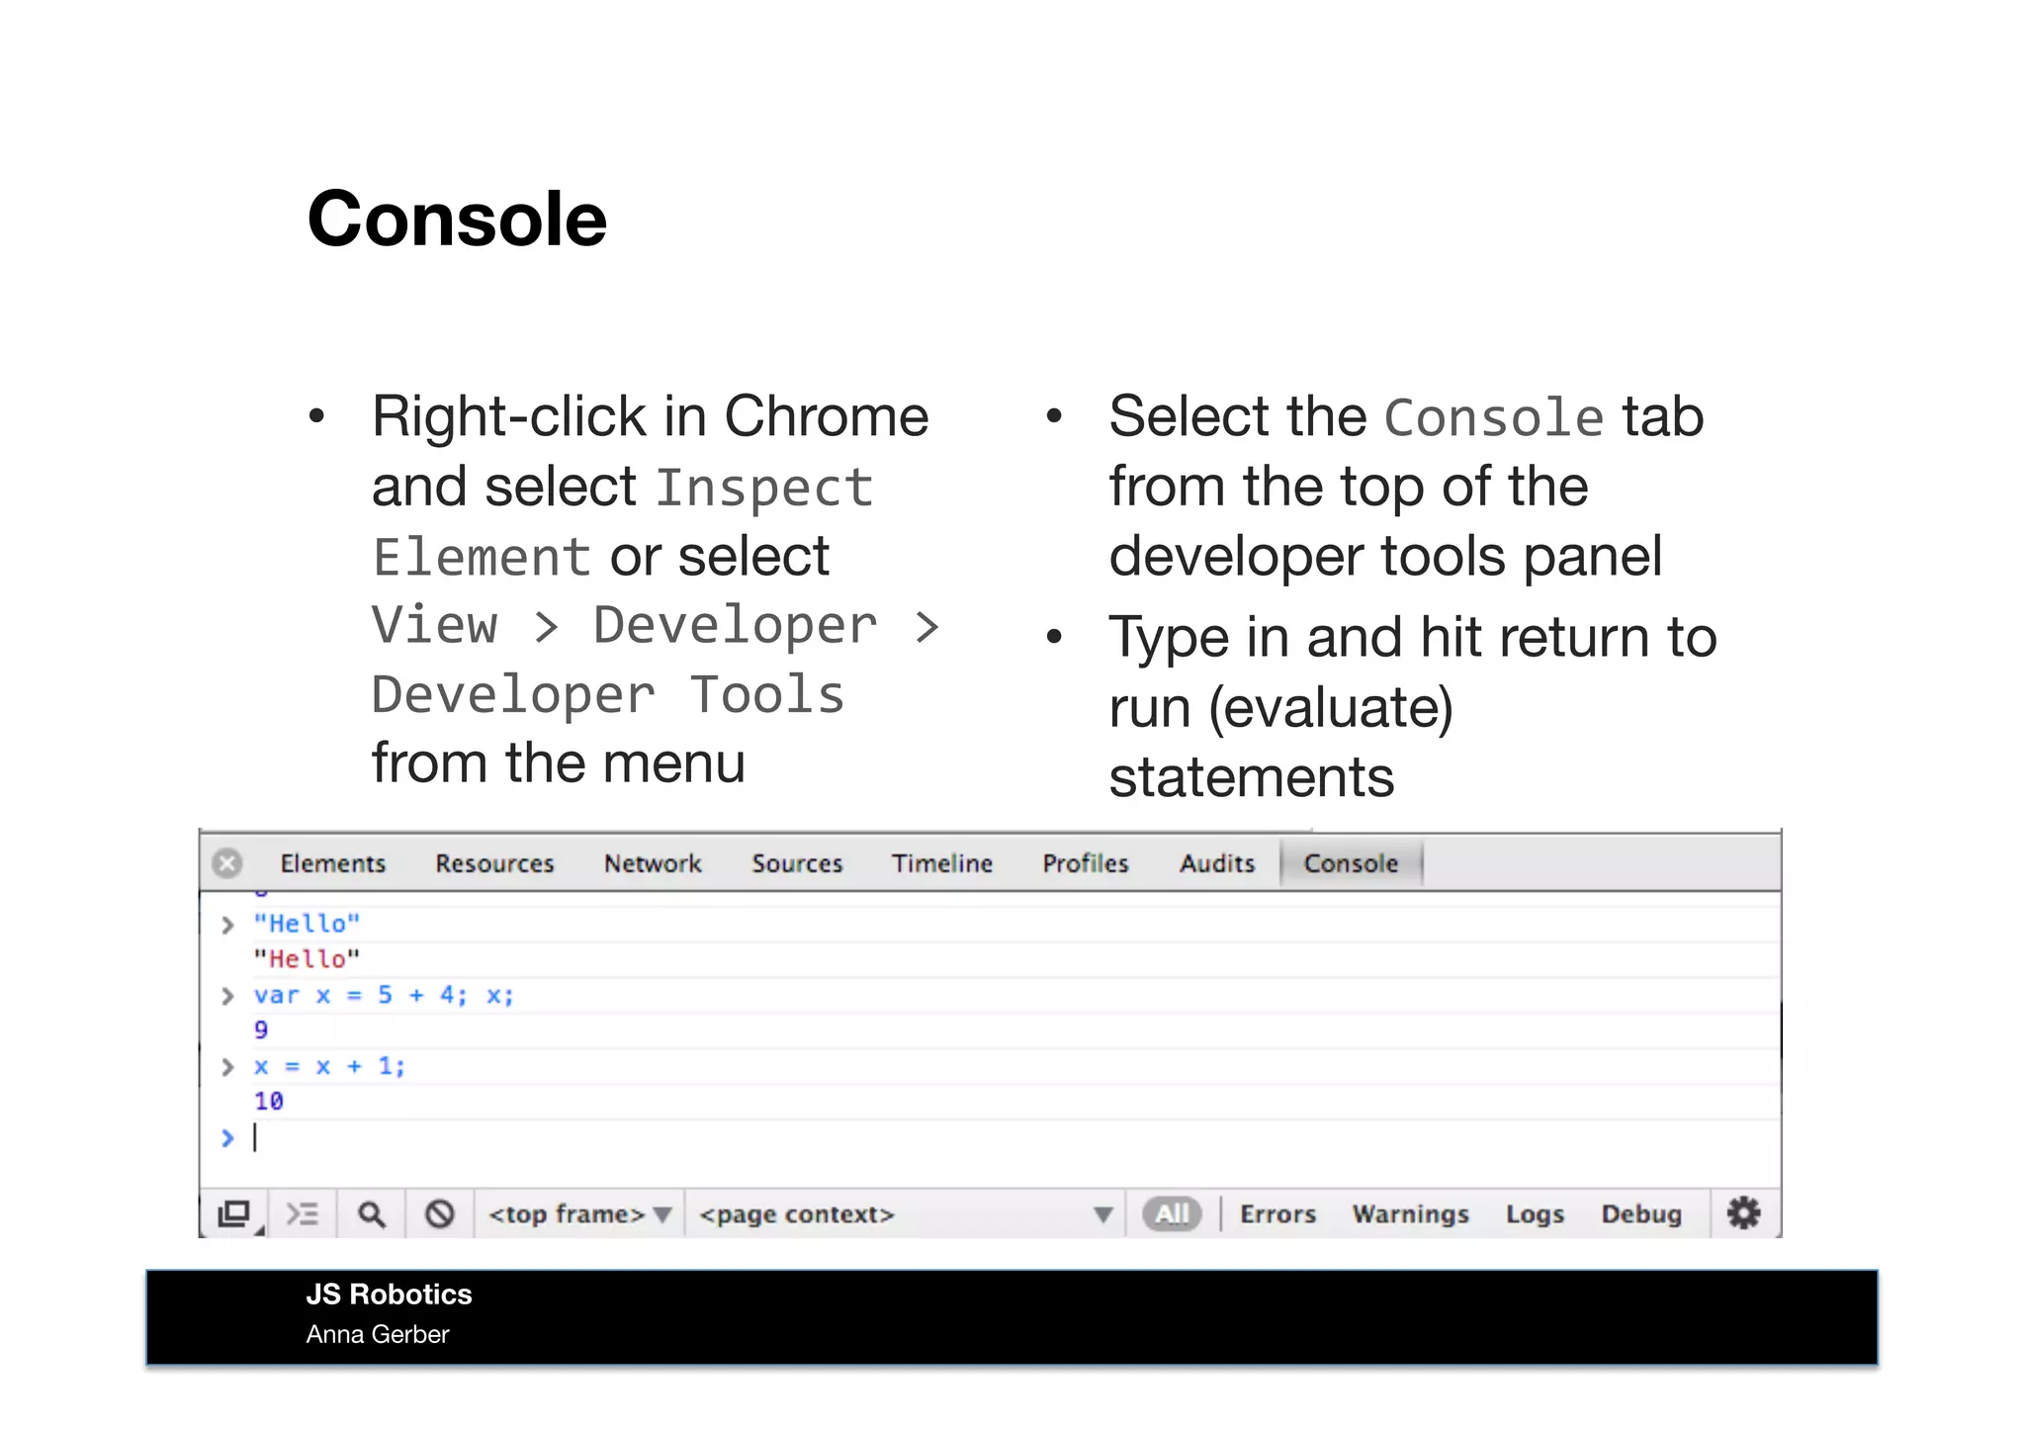Close the developer tools panel
The image size is (2025, 1431).
tap(227, 863)
